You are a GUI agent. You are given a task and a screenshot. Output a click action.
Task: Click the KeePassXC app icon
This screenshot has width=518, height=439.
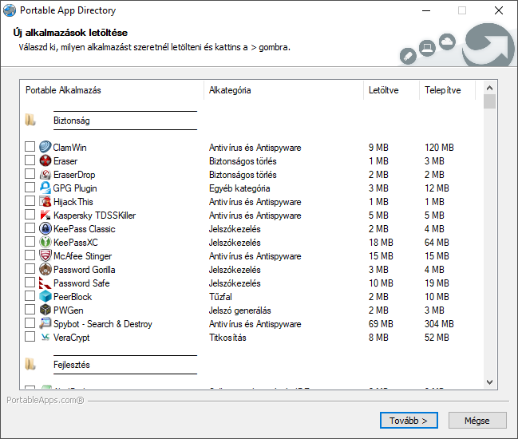[x=45, y=242]
